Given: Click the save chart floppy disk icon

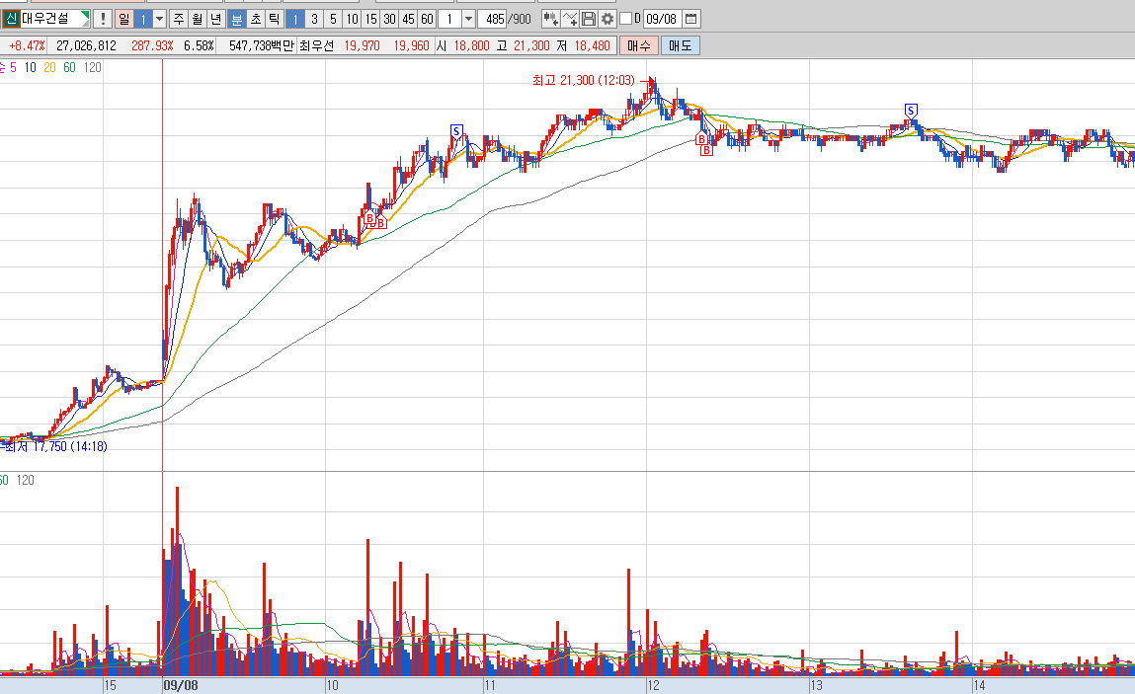Looking at the screenshot, I should pos(589,19).
